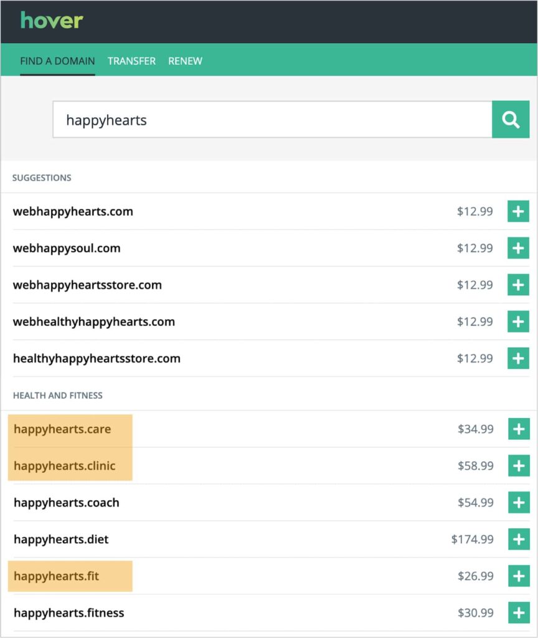Select the webhappysoul.com domain name
Screen dimensions: 538x638
[67, 248]
